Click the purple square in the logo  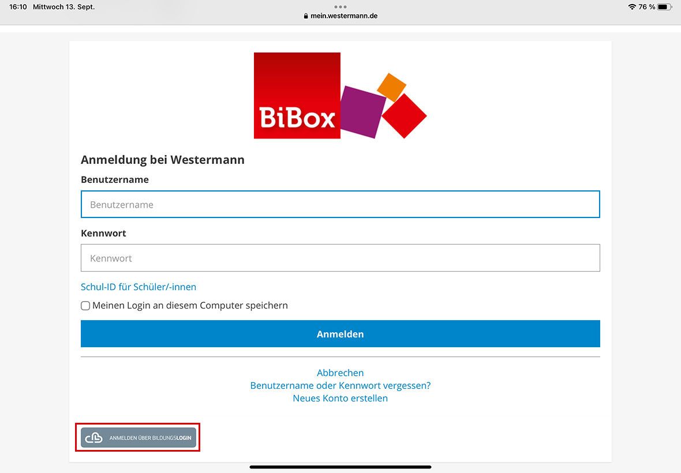point(362,112)
